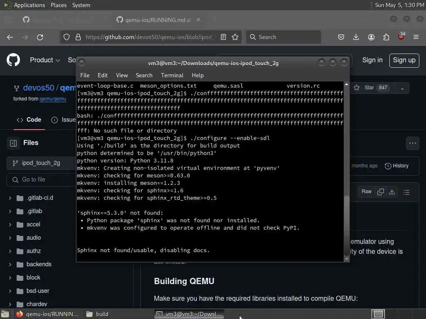Expand the authz folder
Image resolution: width=426 pixels, height=319 pixels.
(x=10, y=251)
